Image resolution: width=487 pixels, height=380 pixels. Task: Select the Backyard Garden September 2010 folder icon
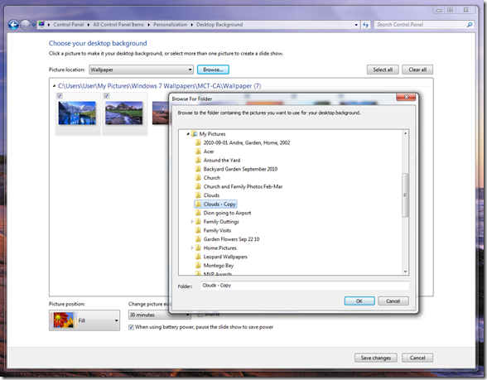click(198, 169)
